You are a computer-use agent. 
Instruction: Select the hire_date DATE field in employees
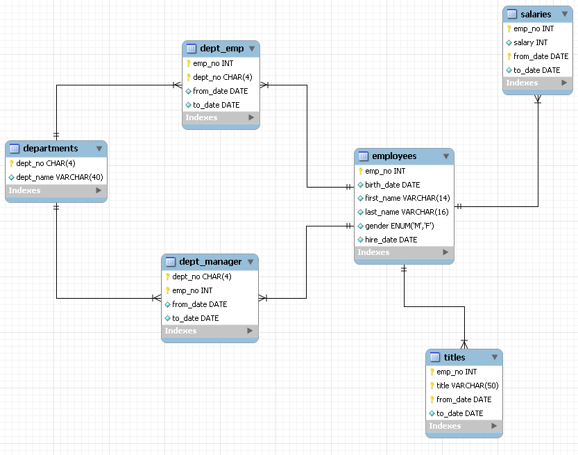pyautogui.click(x=389, y=240)
